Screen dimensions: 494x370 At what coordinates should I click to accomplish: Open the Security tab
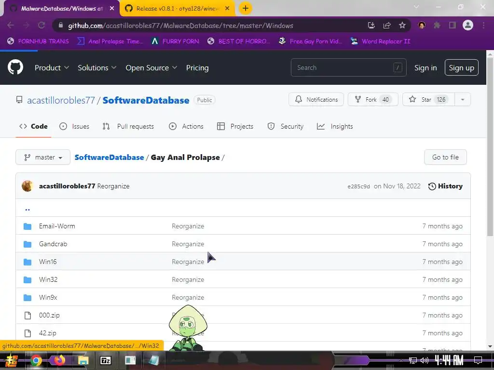point(286,127)
